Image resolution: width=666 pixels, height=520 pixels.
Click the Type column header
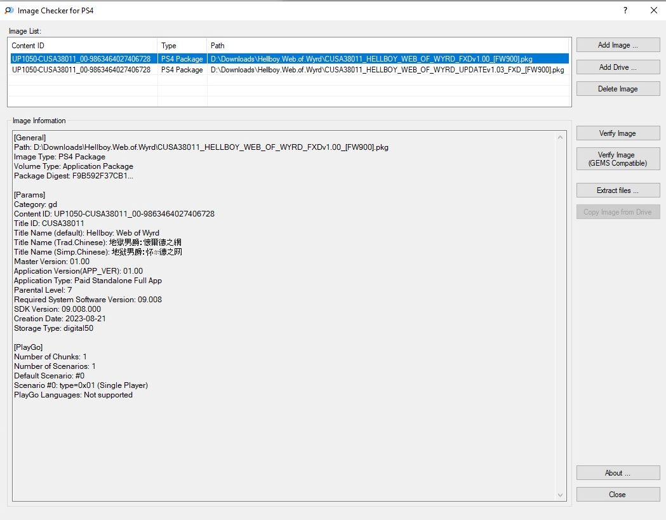click(182, 46)
